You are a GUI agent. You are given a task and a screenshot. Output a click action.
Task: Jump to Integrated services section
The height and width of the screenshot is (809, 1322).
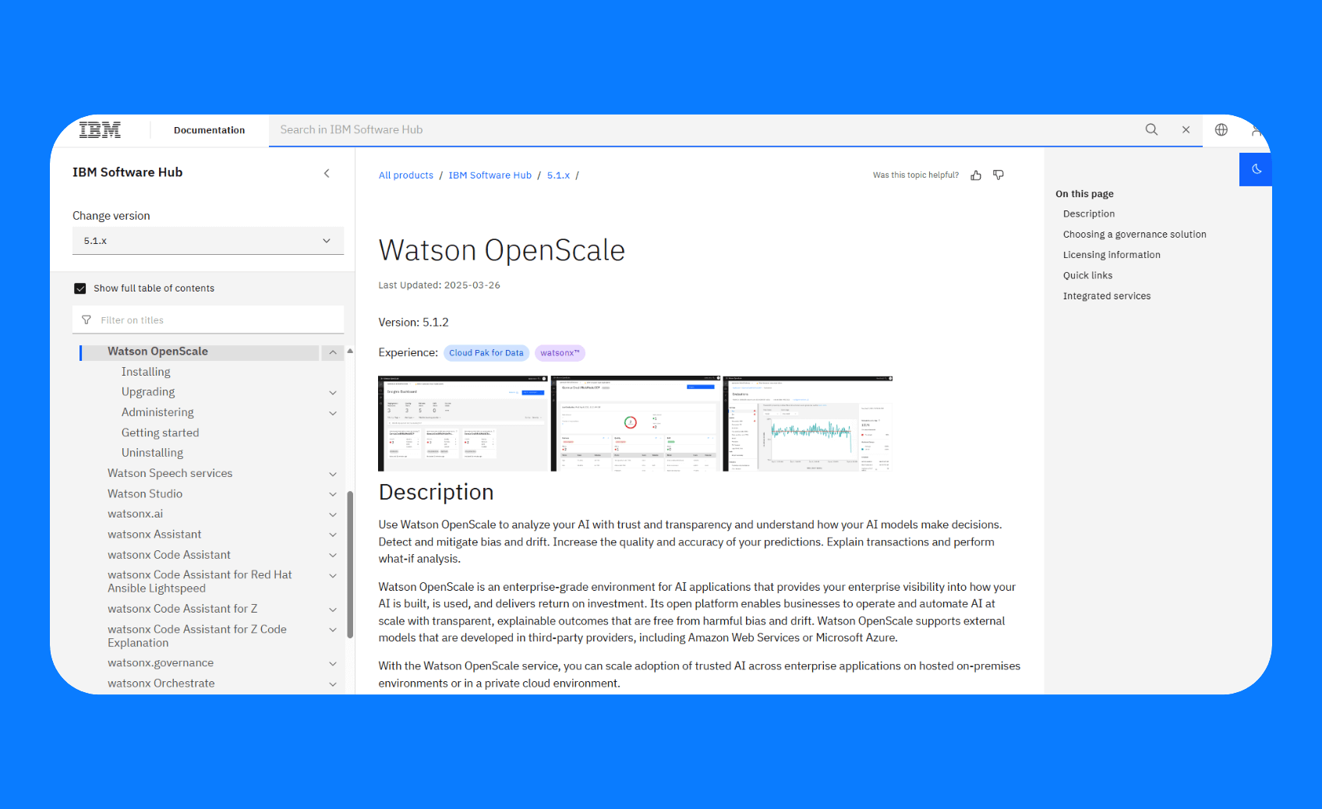(1107, 296)
